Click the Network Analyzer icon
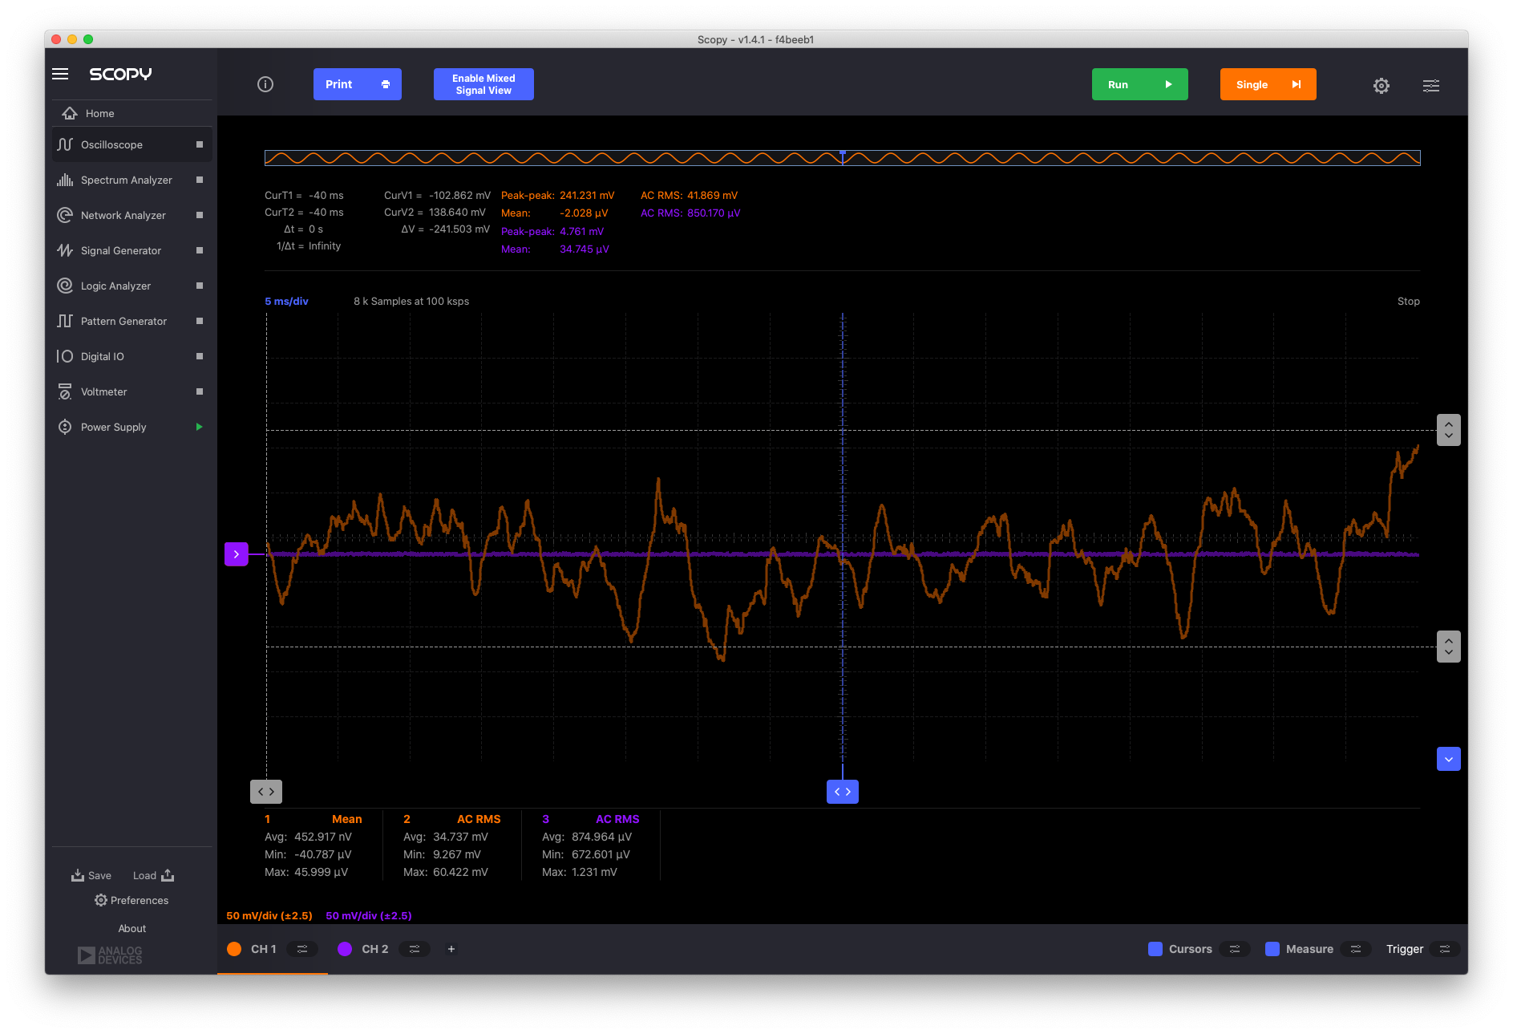Screen dimensions: 1513x1034 coord(65,215)
